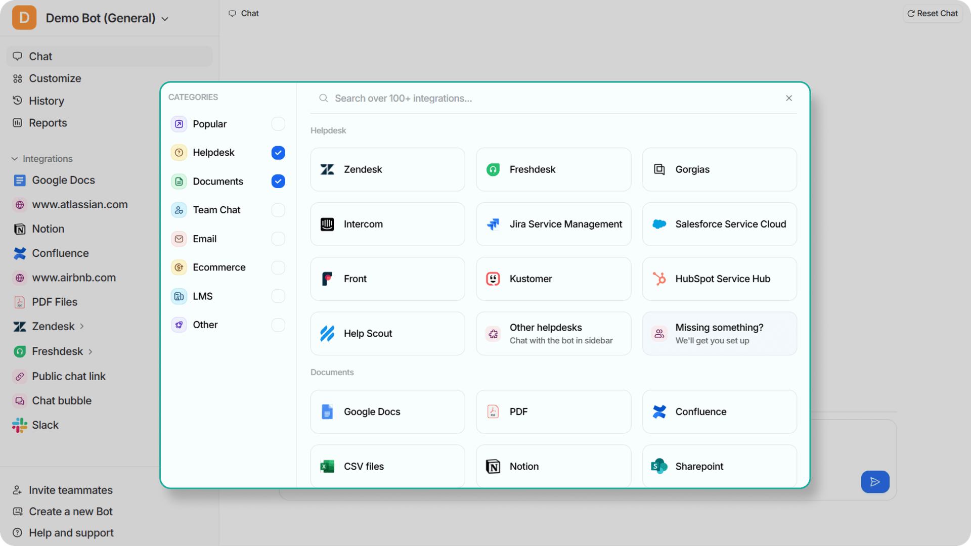Click the Slack icon in the sidebar

click(20, 425)
